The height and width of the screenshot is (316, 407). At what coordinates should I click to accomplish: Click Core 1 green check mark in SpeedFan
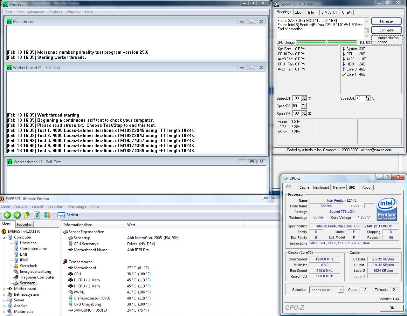pyautogui.click(x=343, y=74)
